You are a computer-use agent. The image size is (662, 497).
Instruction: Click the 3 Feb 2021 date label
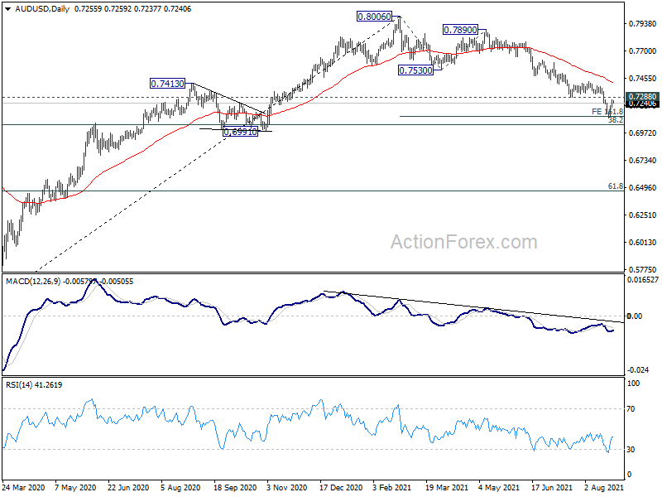click(392, 487)
